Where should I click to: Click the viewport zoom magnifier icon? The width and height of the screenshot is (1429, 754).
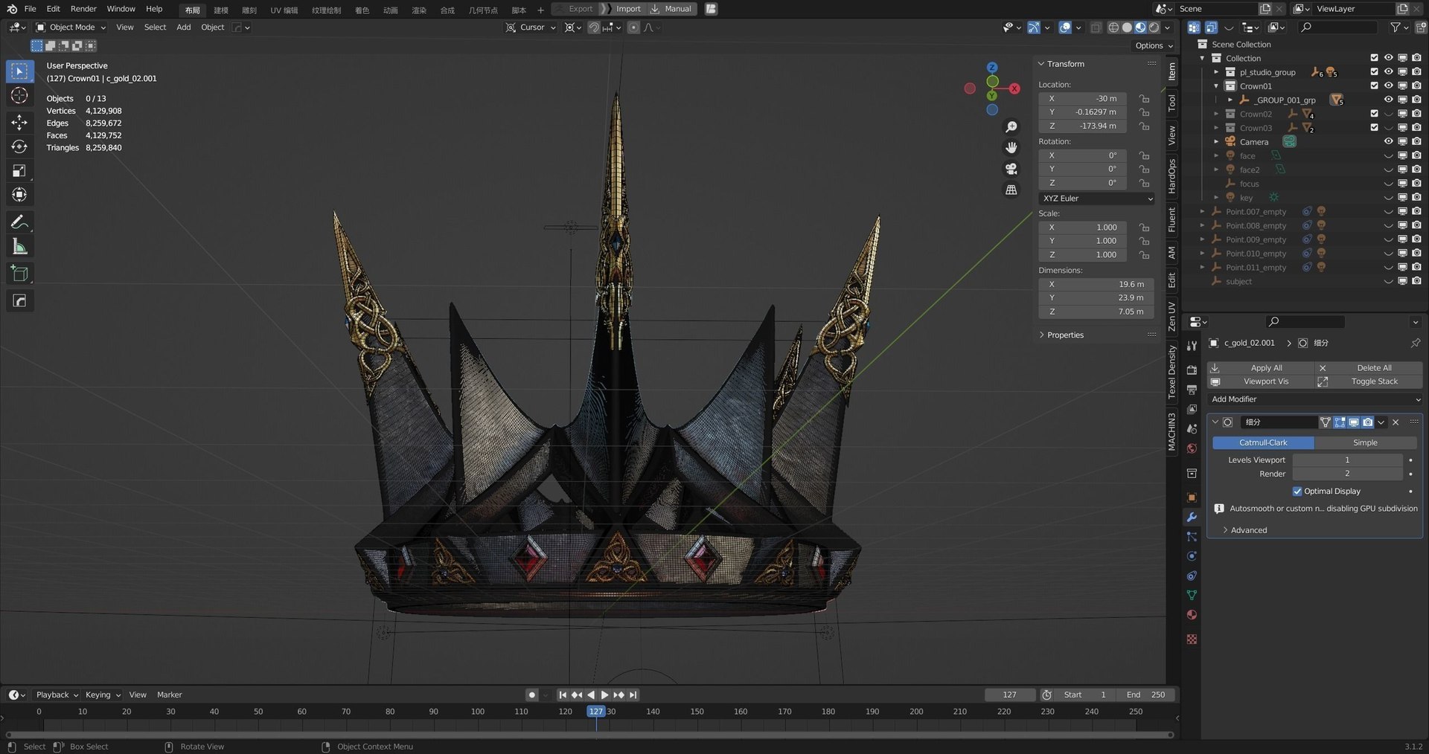[x=1011, y=127]
